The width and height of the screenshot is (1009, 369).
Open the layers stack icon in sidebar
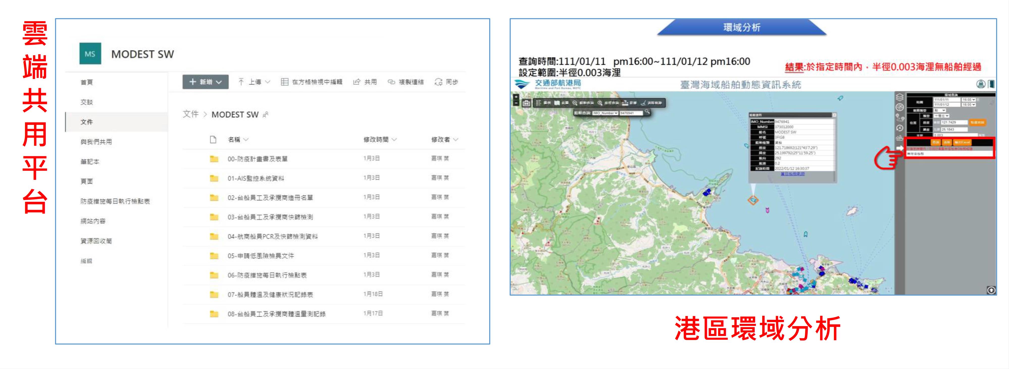pyautogui.click(x=899, y=97)
